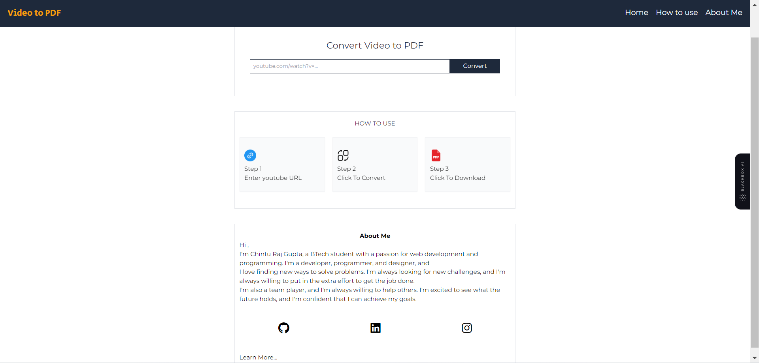Click the 'Convert Video to PDF' heading
This screenshot has width=759, height=363.
coord(375,46)
